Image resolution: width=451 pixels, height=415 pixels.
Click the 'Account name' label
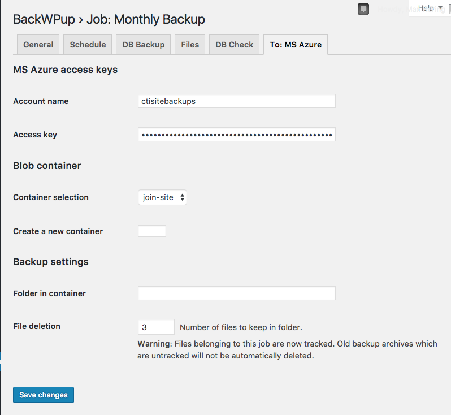41,101
